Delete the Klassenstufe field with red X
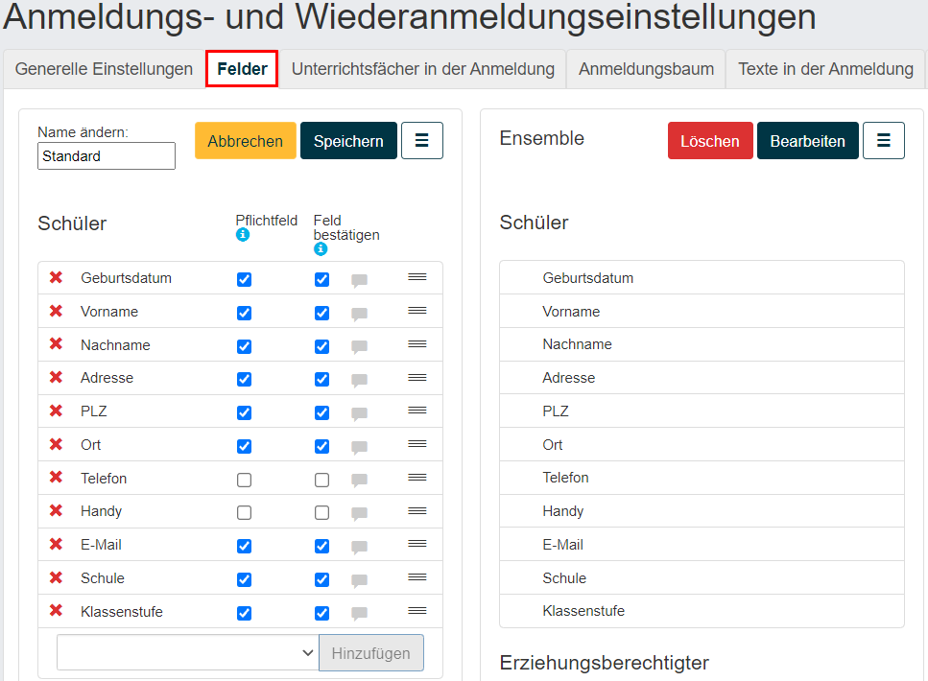The width and height of the screenshot is (928, 681). [x=57, y=611]
